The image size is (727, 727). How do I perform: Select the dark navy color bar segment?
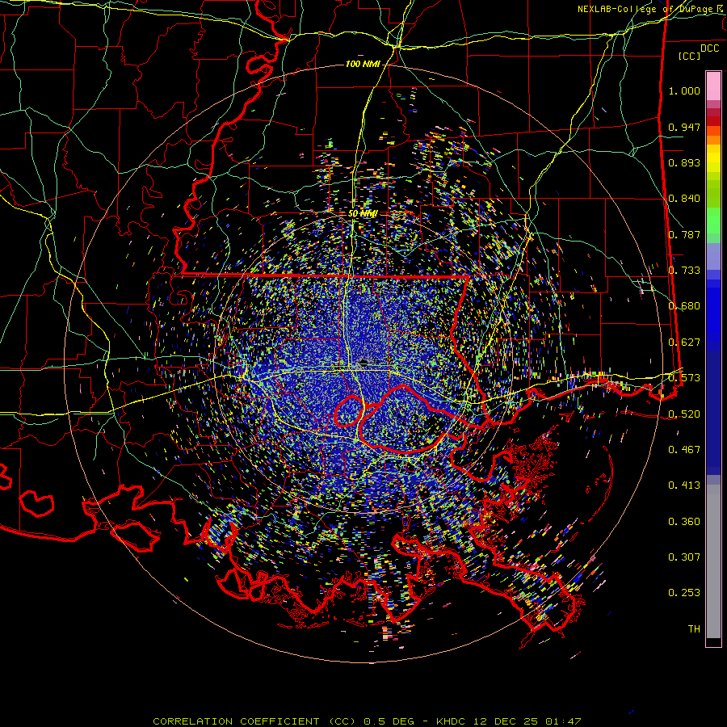click(x=713, y=413)
